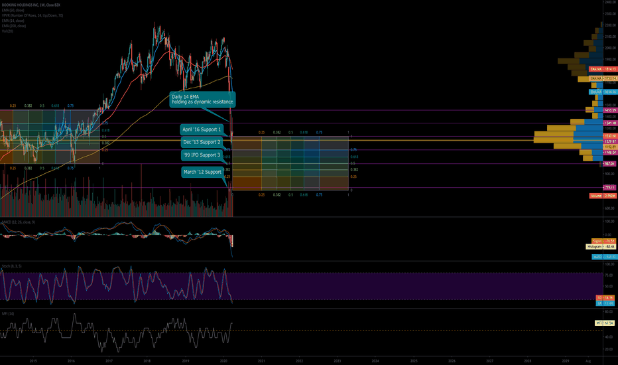Screen dimensions: 618x365
Task: Select the 'MFI (14)' pane legend
Action: [8, 313]
